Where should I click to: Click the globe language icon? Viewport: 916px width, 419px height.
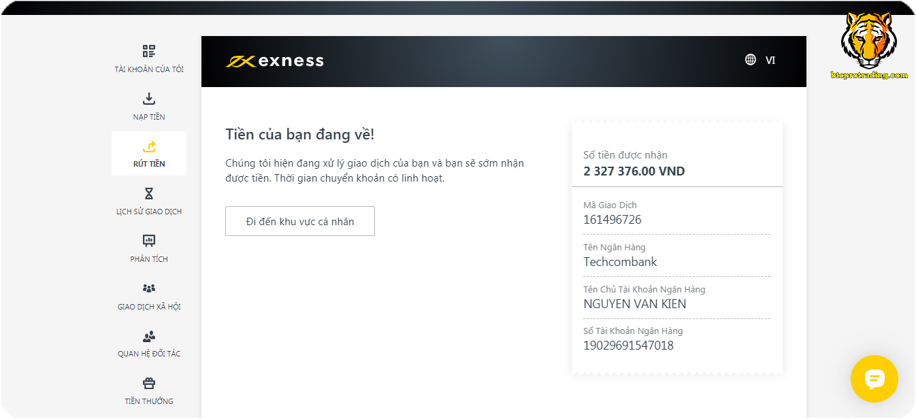point(749,61)
